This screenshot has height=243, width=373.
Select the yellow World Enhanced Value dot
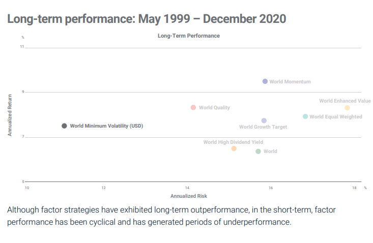tap(347, 108)
